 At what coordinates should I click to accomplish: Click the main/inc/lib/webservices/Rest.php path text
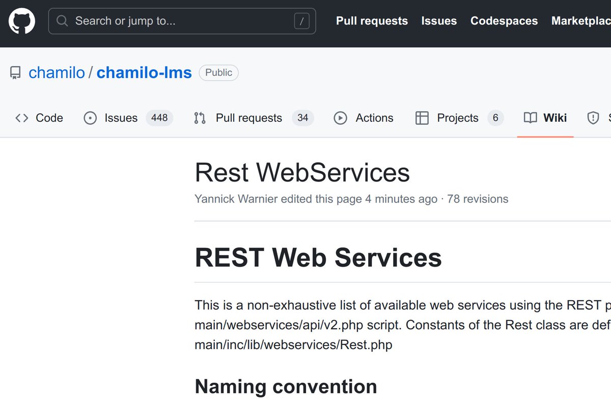[x=294, y=345]
